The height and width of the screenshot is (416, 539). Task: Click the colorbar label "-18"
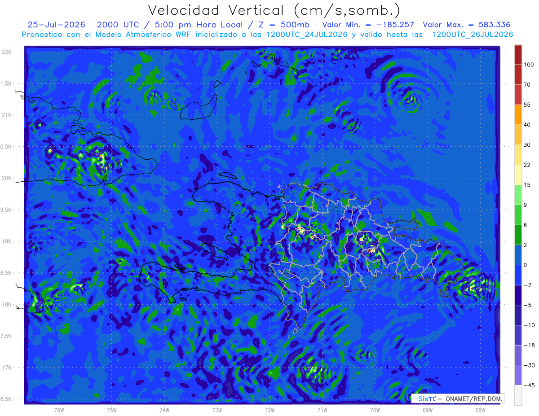click(529, 345)
